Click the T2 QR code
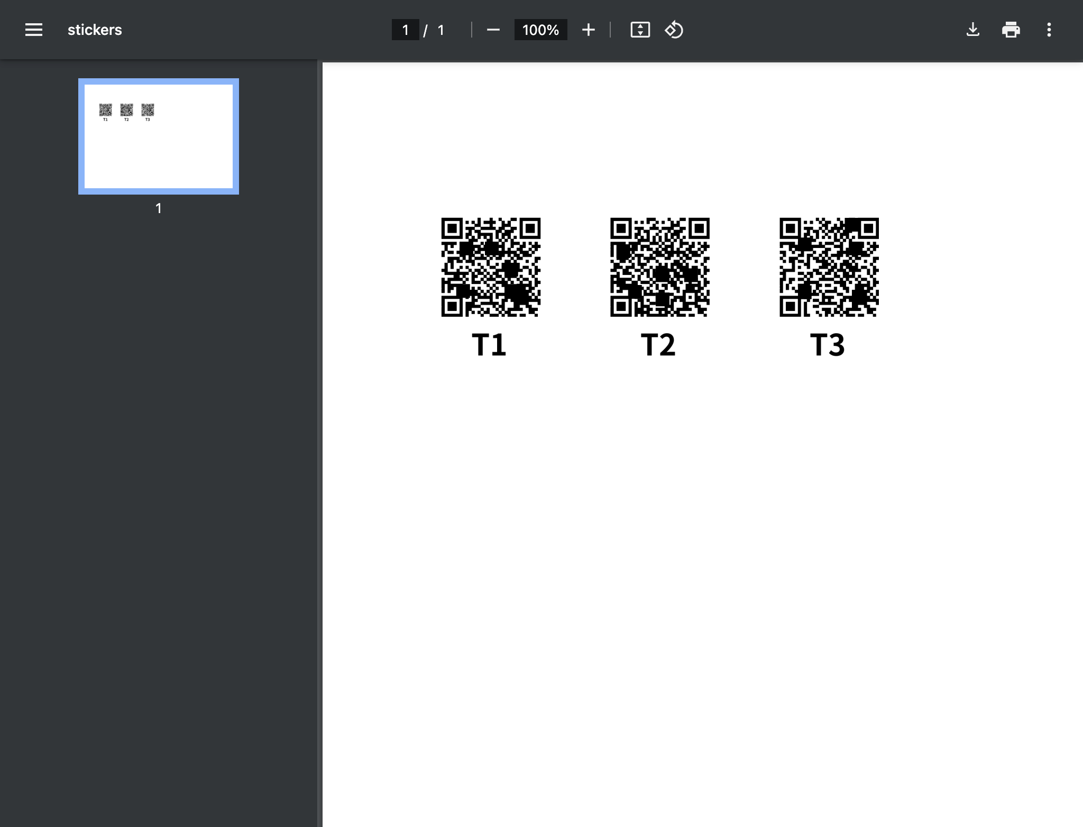The width and height of the screenshot is (1083, 827). point(659,267)
